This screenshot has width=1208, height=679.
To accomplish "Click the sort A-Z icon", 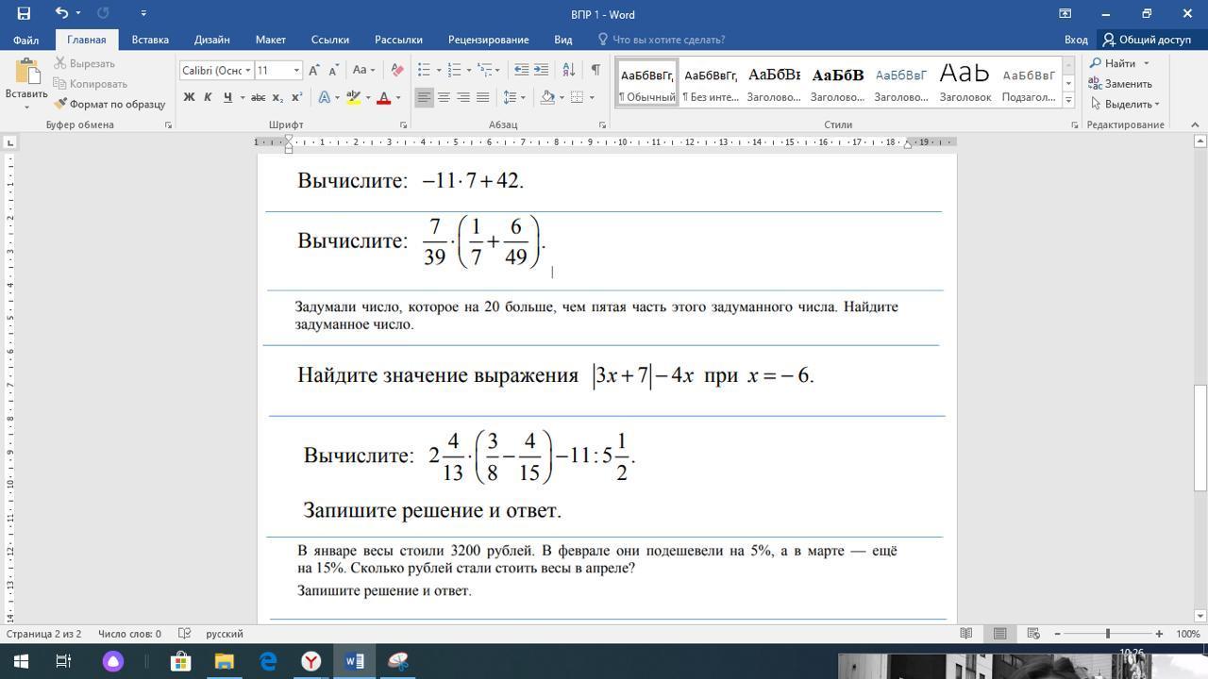I will (568, 70).
